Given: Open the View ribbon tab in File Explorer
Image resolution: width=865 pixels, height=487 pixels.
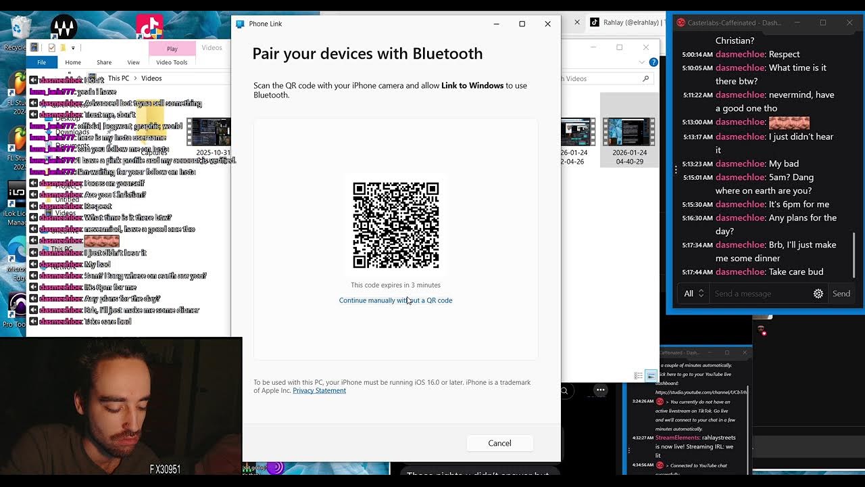Looking at the screenshot, I should coord(134,62).
